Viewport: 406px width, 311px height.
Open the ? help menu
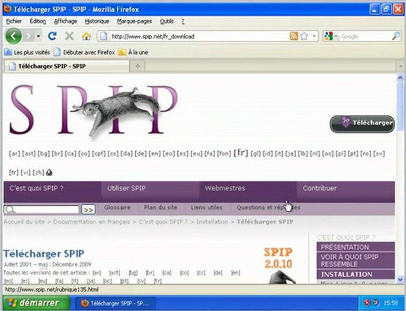[x=183, y=21]
